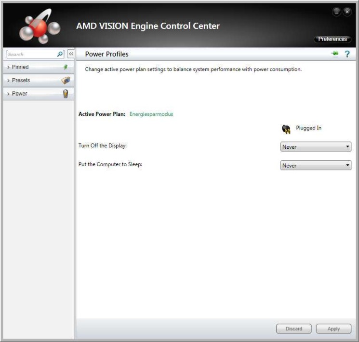Pin this page using green pushpin icon
This screenshot has width=359, height=342.
tap(335, 54)
